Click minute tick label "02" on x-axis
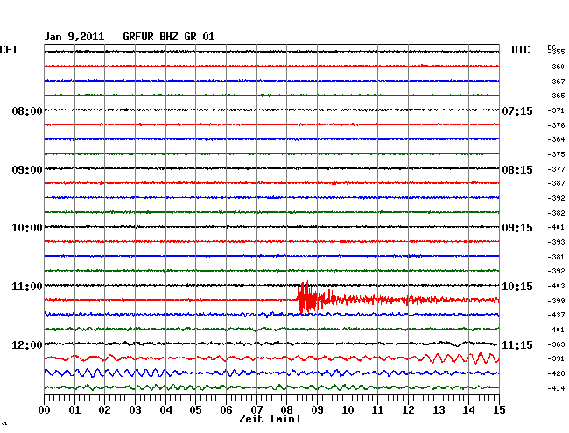This screenshot has width=569, height=433. pyautogui.click(x=104, y=410)
